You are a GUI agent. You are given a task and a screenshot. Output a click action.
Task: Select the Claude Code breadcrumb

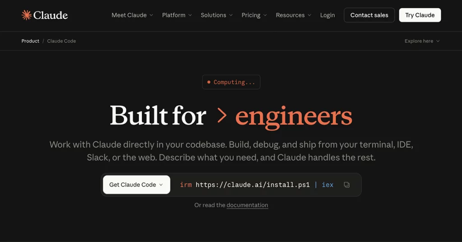point(61,41)
